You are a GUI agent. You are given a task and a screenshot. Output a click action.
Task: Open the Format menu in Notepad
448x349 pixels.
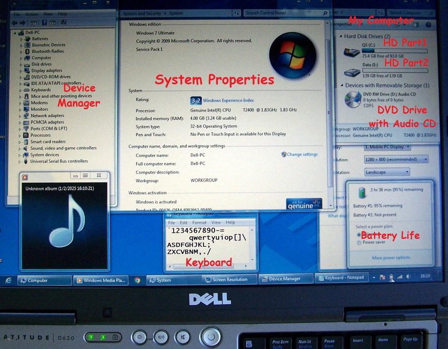coord(199,222)
